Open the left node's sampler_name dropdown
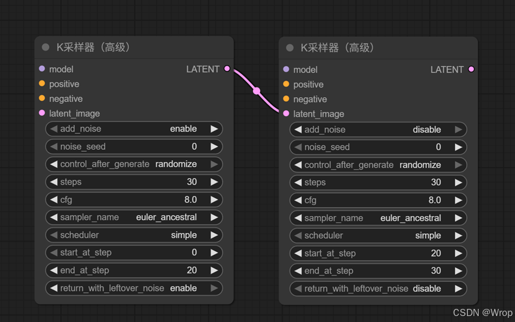 point(134,217)
